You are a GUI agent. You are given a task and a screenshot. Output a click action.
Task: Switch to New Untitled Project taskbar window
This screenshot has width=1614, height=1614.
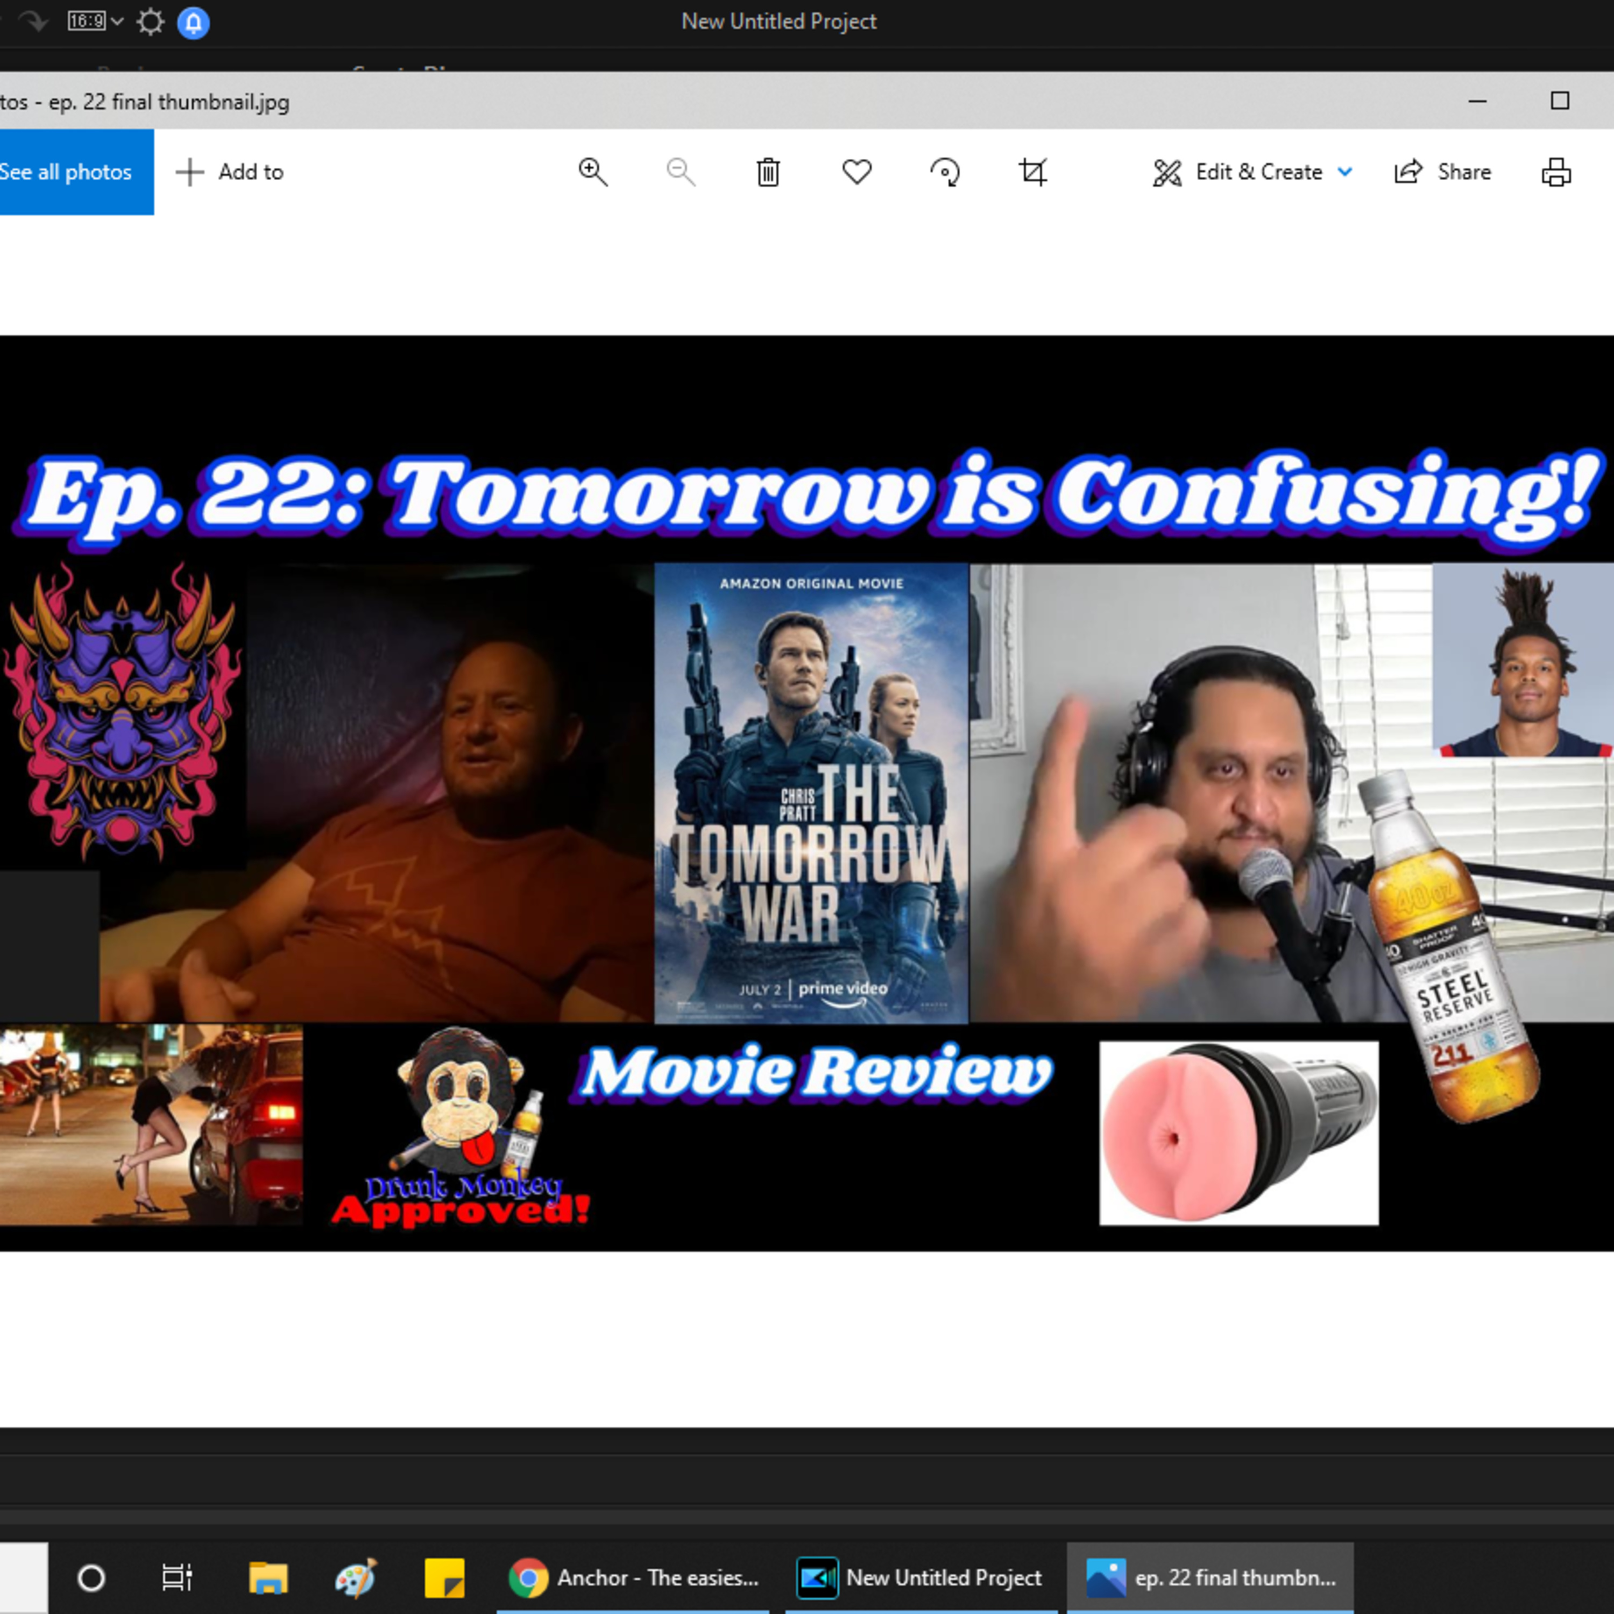(x=921, y=1578)
